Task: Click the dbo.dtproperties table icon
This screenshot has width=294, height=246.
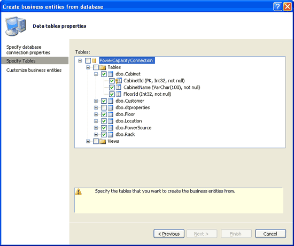Action: [111, 107]
